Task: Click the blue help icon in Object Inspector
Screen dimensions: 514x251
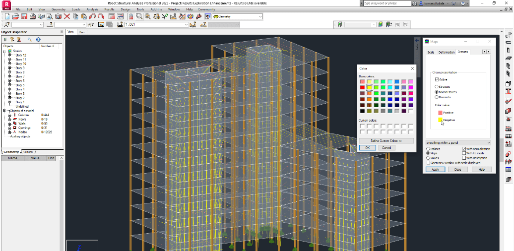Action: click(x=38, y=39)
